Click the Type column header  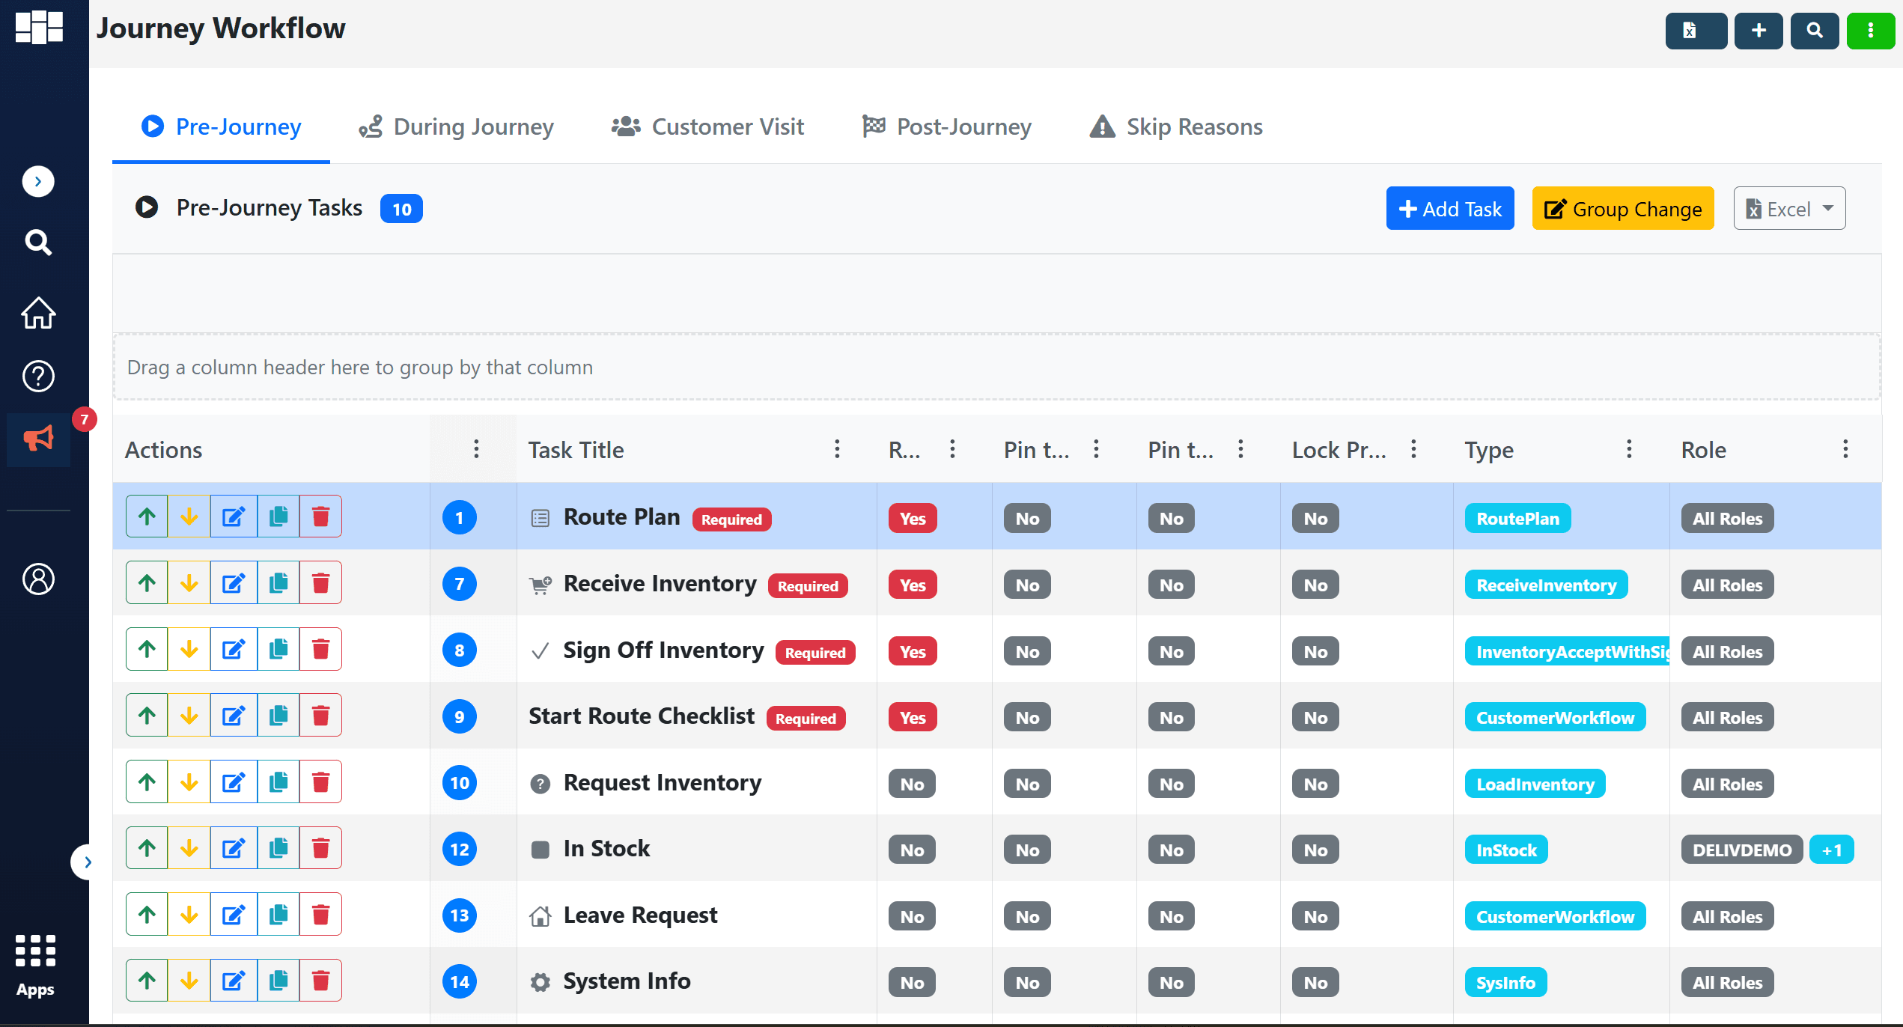(x=1489, y=450)
